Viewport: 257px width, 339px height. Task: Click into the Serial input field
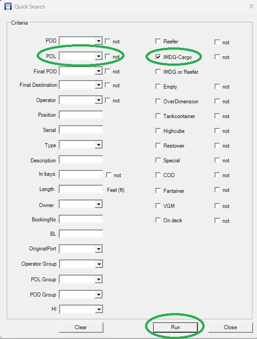point(81,130)
